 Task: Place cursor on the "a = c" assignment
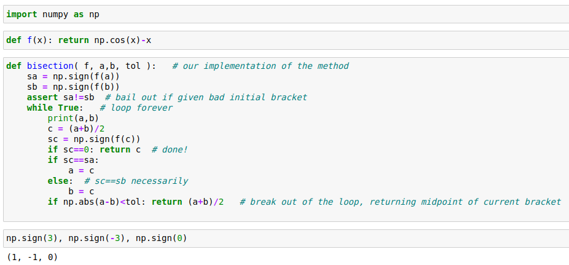(81, 170)
